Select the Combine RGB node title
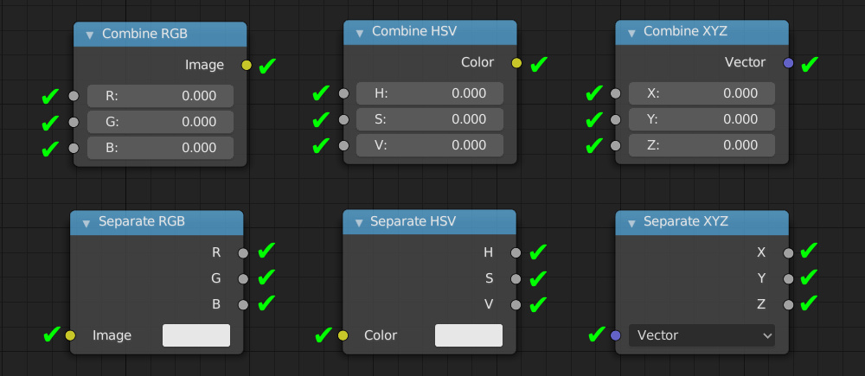Screen dimensions: 865x376 click(144, 34)
